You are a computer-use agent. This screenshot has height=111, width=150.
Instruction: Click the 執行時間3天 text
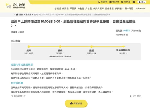pyautogui.click(x=20, y=96)
